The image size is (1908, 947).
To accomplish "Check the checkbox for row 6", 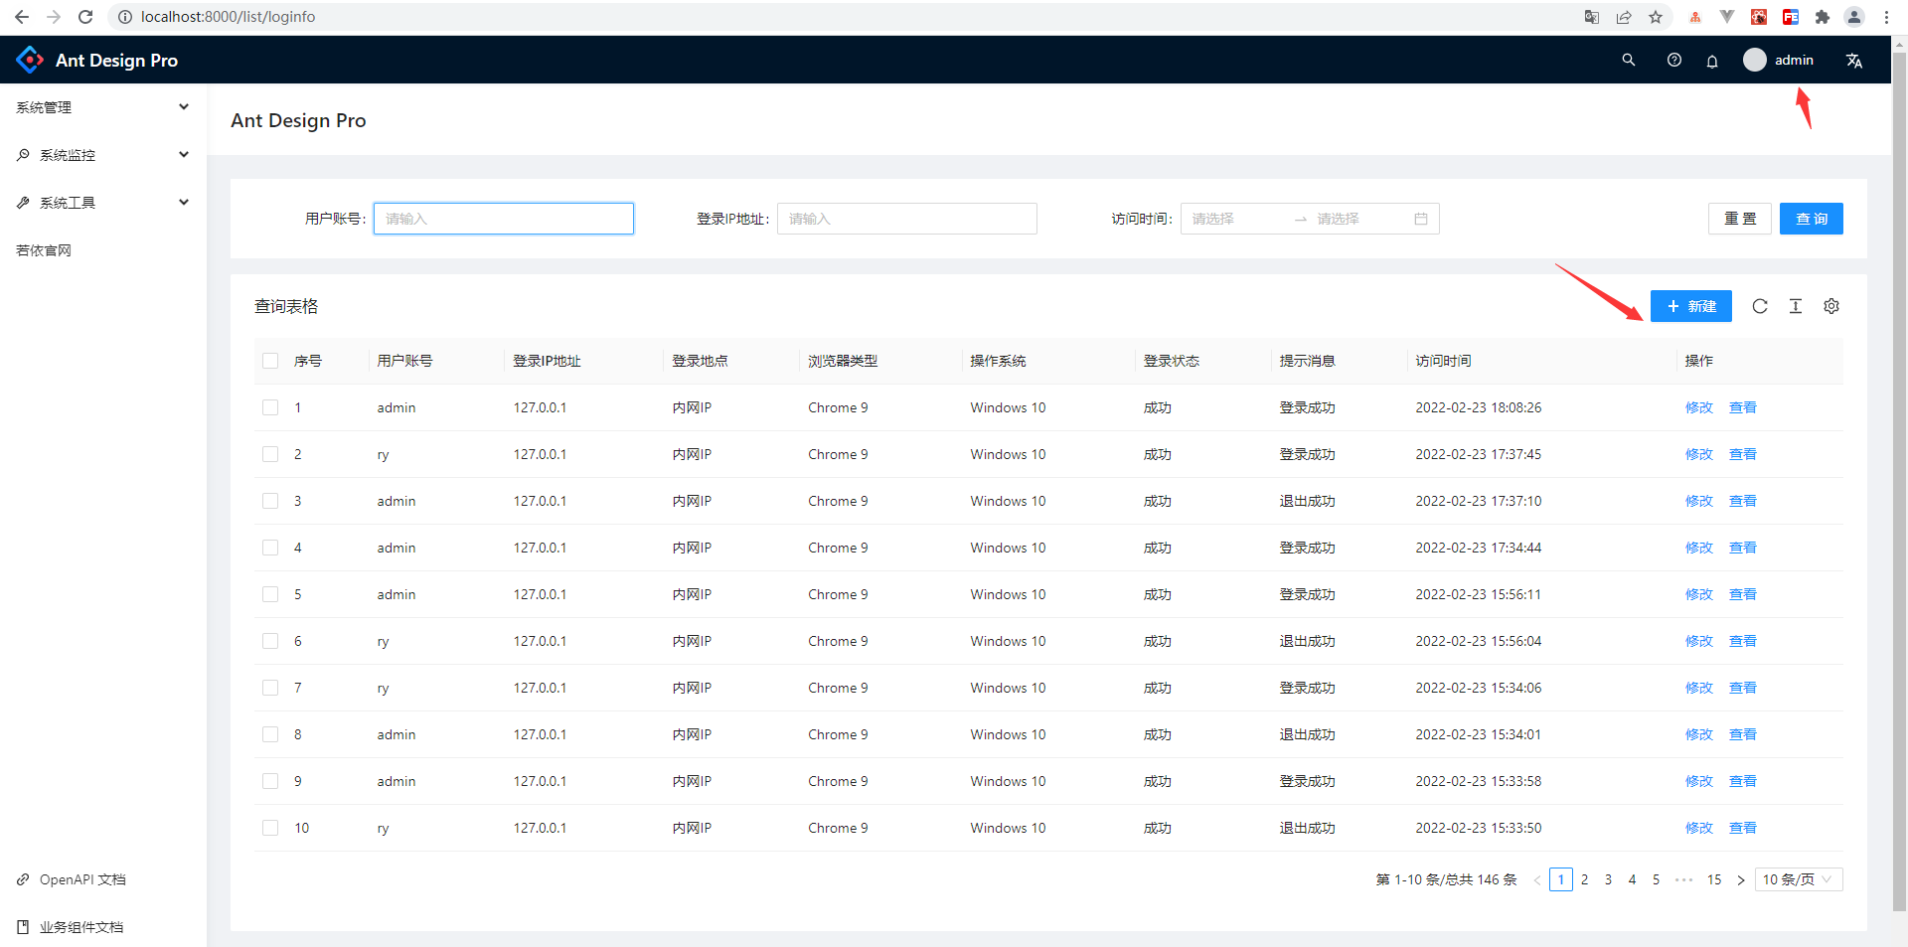I will point(270,641).
